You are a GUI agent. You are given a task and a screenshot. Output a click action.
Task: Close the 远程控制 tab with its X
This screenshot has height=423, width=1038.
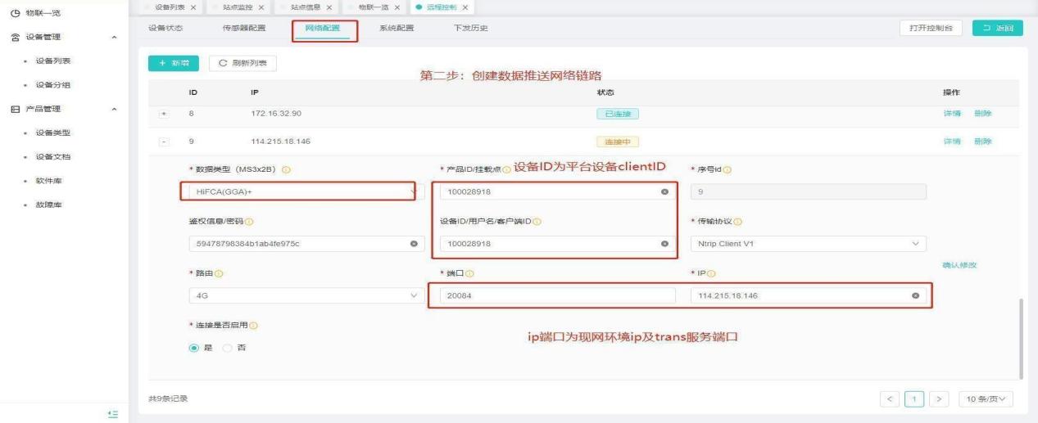(465, 7)
